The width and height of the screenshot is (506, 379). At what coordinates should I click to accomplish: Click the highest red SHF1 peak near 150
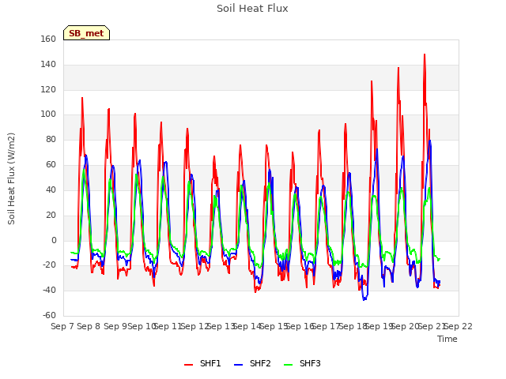(x=425, y=54)
